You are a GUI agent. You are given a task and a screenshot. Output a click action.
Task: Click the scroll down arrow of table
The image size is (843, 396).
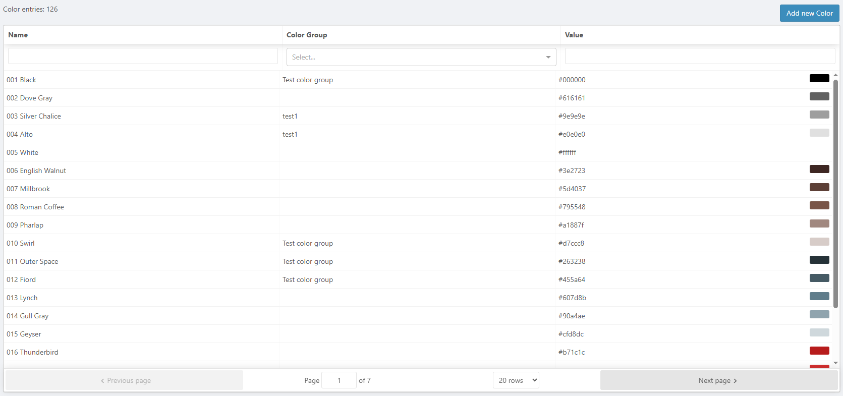pos(835,363)
